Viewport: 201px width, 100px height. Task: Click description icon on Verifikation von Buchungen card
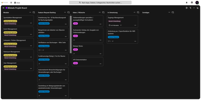pos(43,50)
